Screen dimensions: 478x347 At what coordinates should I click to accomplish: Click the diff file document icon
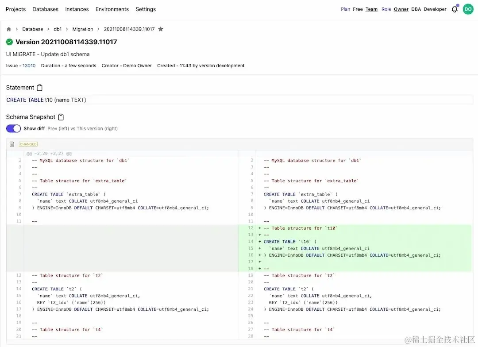coord(12,144)
